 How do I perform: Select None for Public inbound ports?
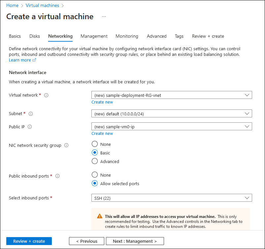pos(95,175)
